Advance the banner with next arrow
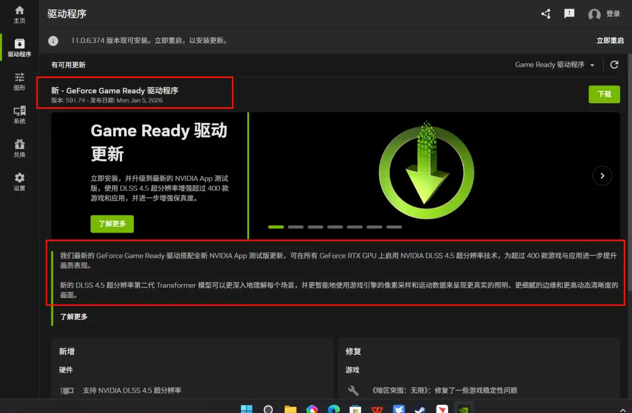The height and width of the screenshot is (413, 632). pos(602,175)
